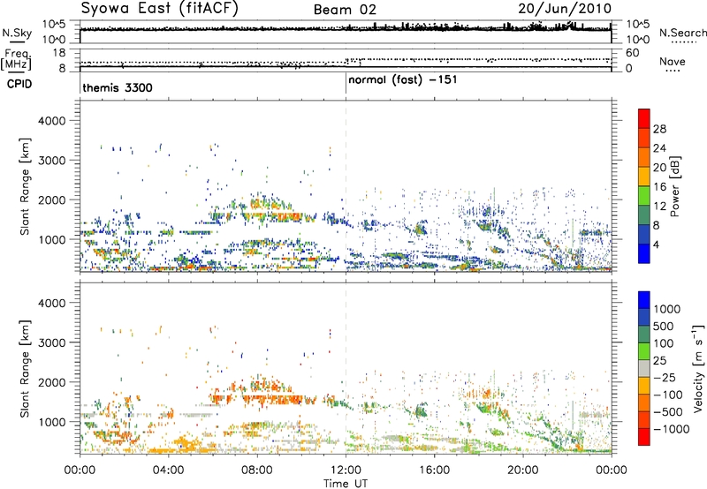
Task: Click the 'Time UT' axis label
Action: pyautogui.click(x=346, y=484)
